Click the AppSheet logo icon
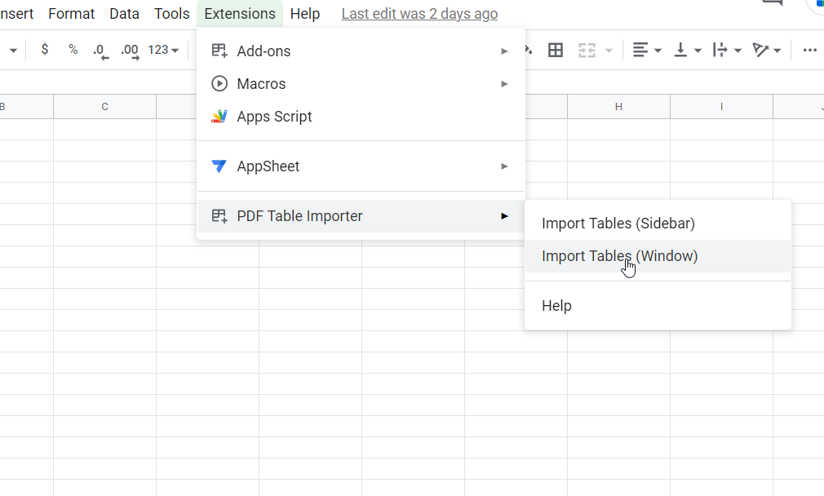The height and width of the screenshot is (496, 824). (219, 166)
